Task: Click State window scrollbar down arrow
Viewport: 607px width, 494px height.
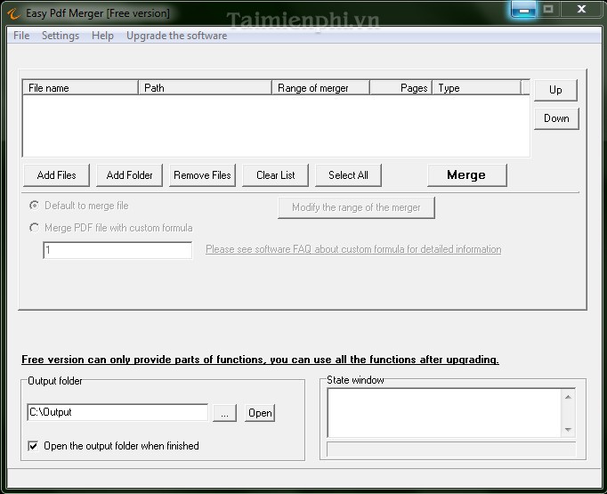Action: [568, 430]
